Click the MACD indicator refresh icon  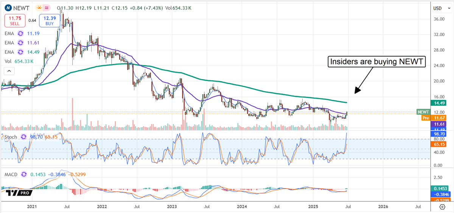[24, 174]
